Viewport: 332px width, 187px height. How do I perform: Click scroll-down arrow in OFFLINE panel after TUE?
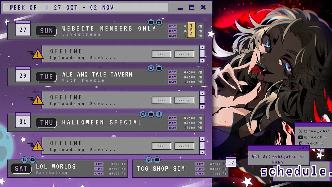[202, 106]
